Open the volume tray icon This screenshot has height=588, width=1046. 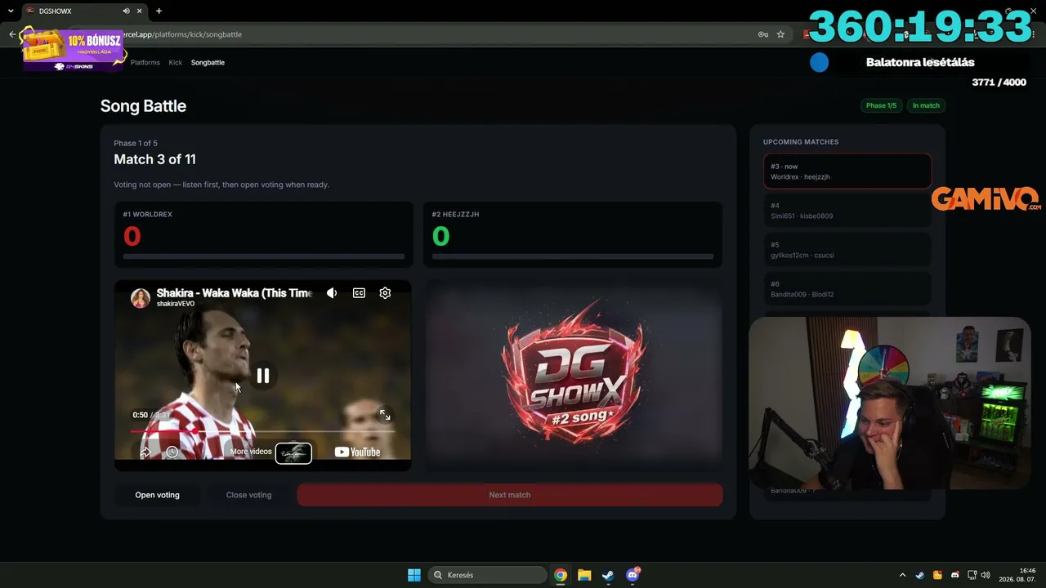coord(986,575)
